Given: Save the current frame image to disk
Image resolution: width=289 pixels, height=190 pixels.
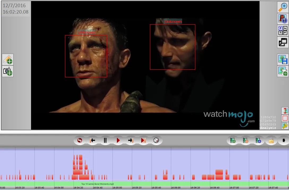Looking at the screenshot, I should [x=283, y=60].
